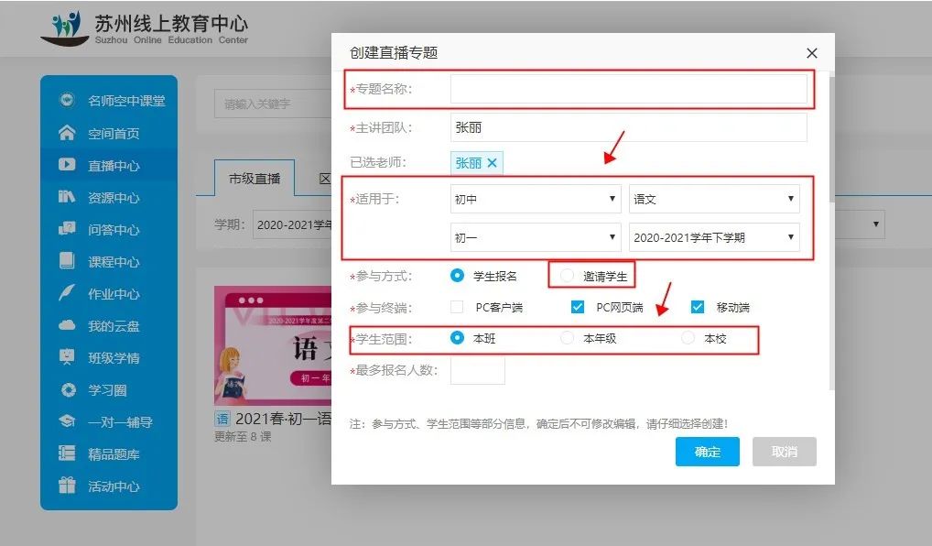Screen dimensions: 932x546
Task: Choose 本年级 for student range
Action: point(566,337)
